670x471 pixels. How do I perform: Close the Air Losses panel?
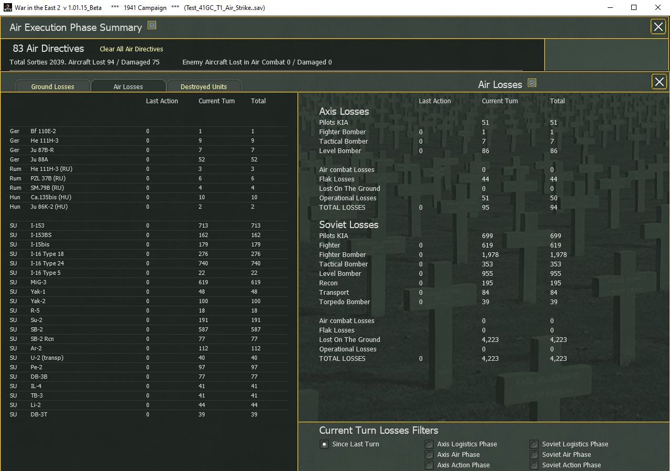659,82
